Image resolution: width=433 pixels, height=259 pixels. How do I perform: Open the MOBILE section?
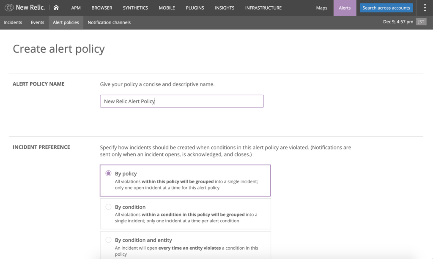(167, 8)
